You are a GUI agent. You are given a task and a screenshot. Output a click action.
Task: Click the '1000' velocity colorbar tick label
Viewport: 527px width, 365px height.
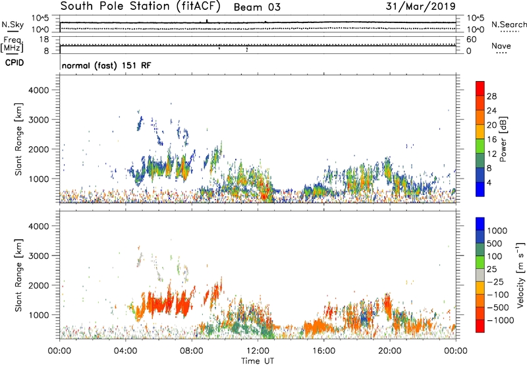[x=497, y=231]
